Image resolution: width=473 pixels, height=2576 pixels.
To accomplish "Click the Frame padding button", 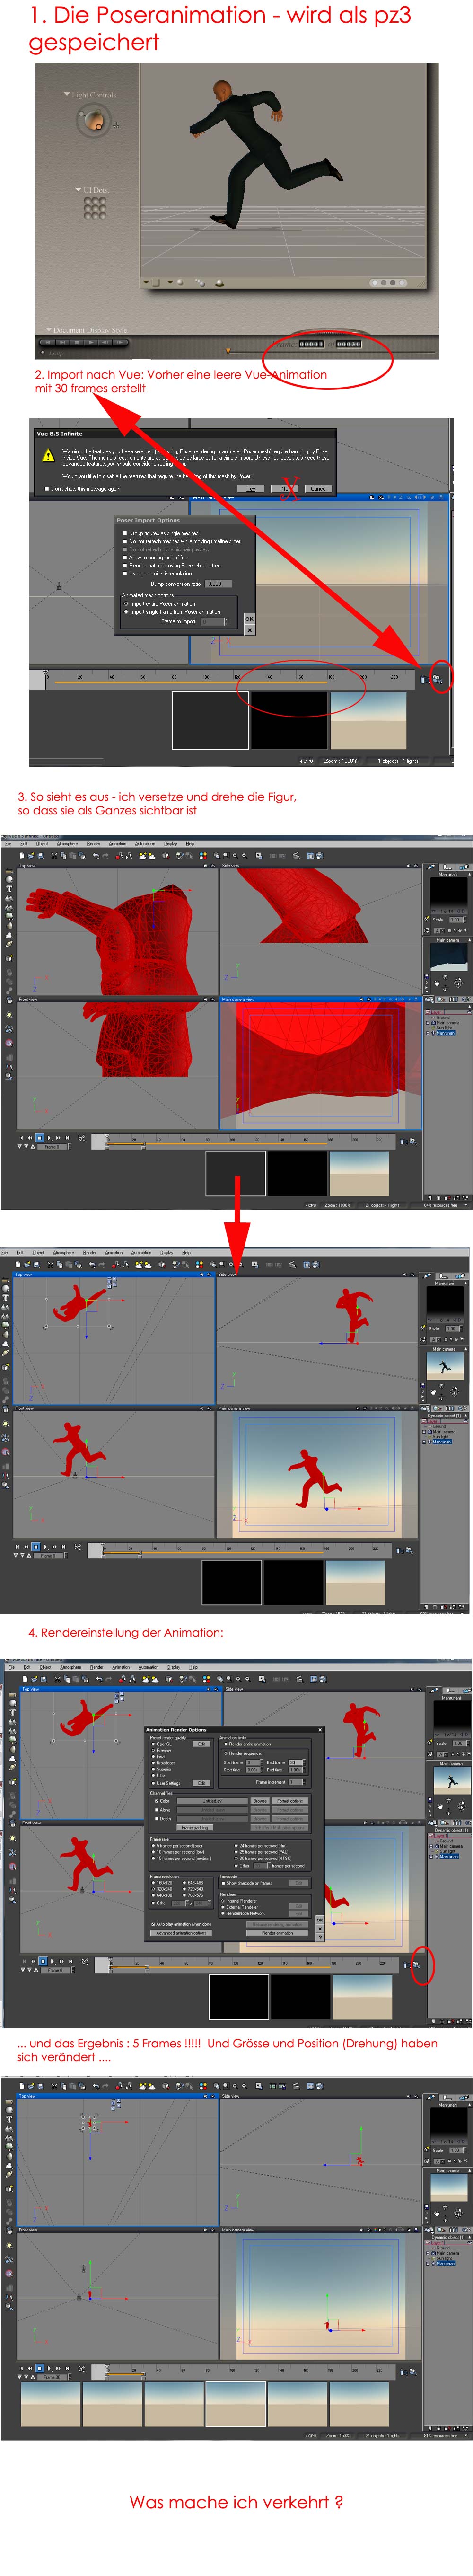I will pyautogui.click(x=195, y=1828).
